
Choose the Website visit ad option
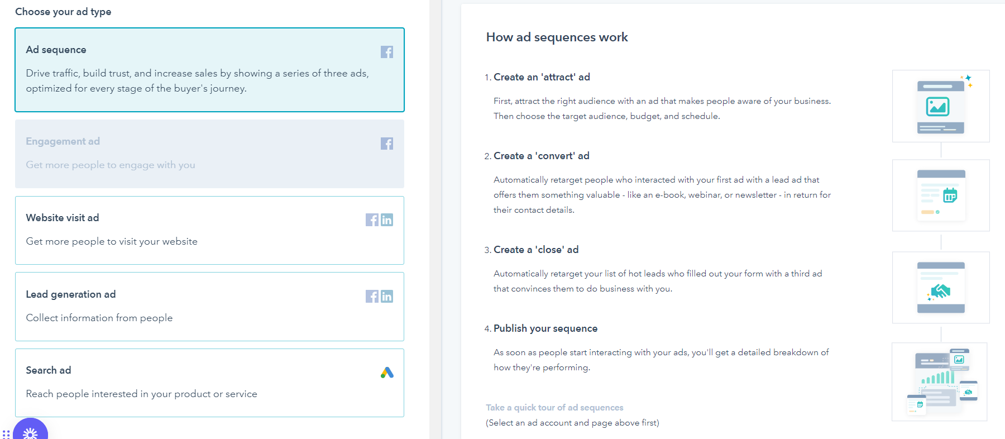209,230
